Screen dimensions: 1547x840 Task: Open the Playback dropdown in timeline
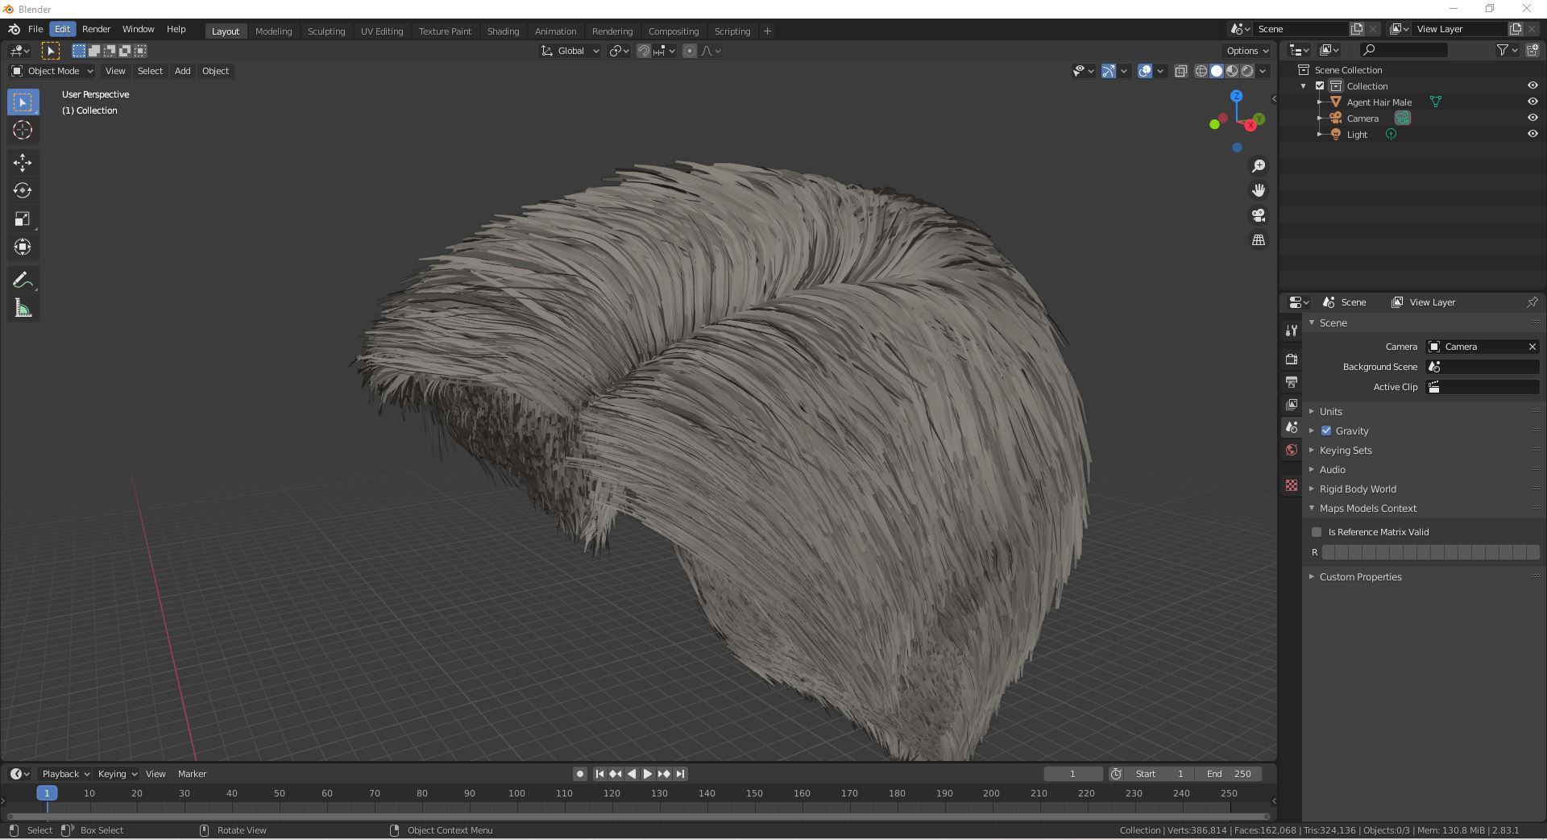(65, 774)
